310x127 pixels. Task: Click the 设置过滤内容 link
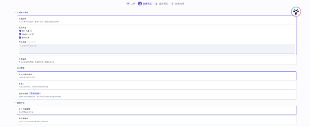[32, 42]
